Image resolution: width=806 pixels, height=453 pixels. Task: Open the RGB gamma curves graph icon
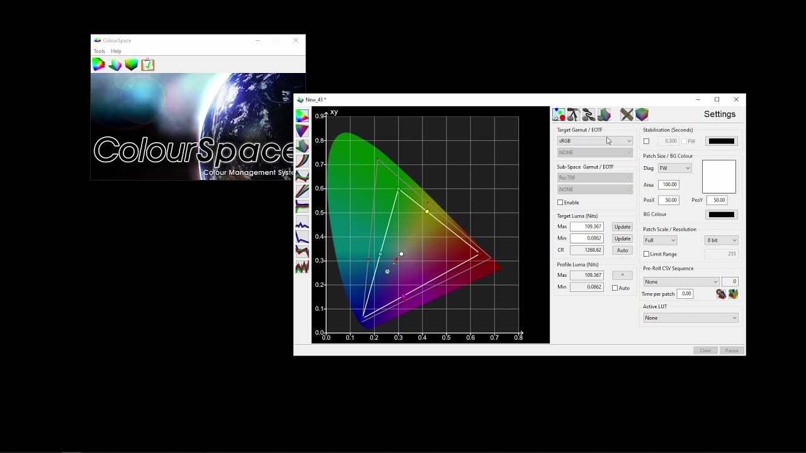pyautogui.click(x=302, y=161)
